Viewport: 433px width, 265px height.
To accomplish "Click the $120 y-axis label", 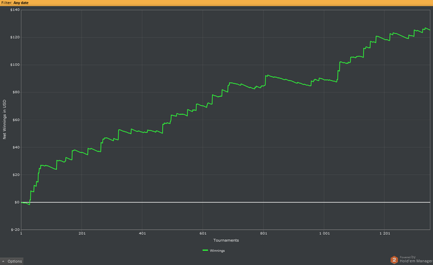I will coord(15,37).
